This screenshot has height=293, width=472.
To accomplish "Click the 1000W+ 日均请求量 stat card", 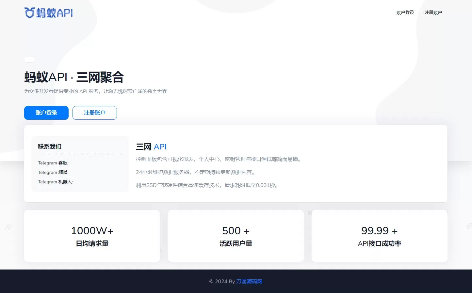I will tap(92, 236).
